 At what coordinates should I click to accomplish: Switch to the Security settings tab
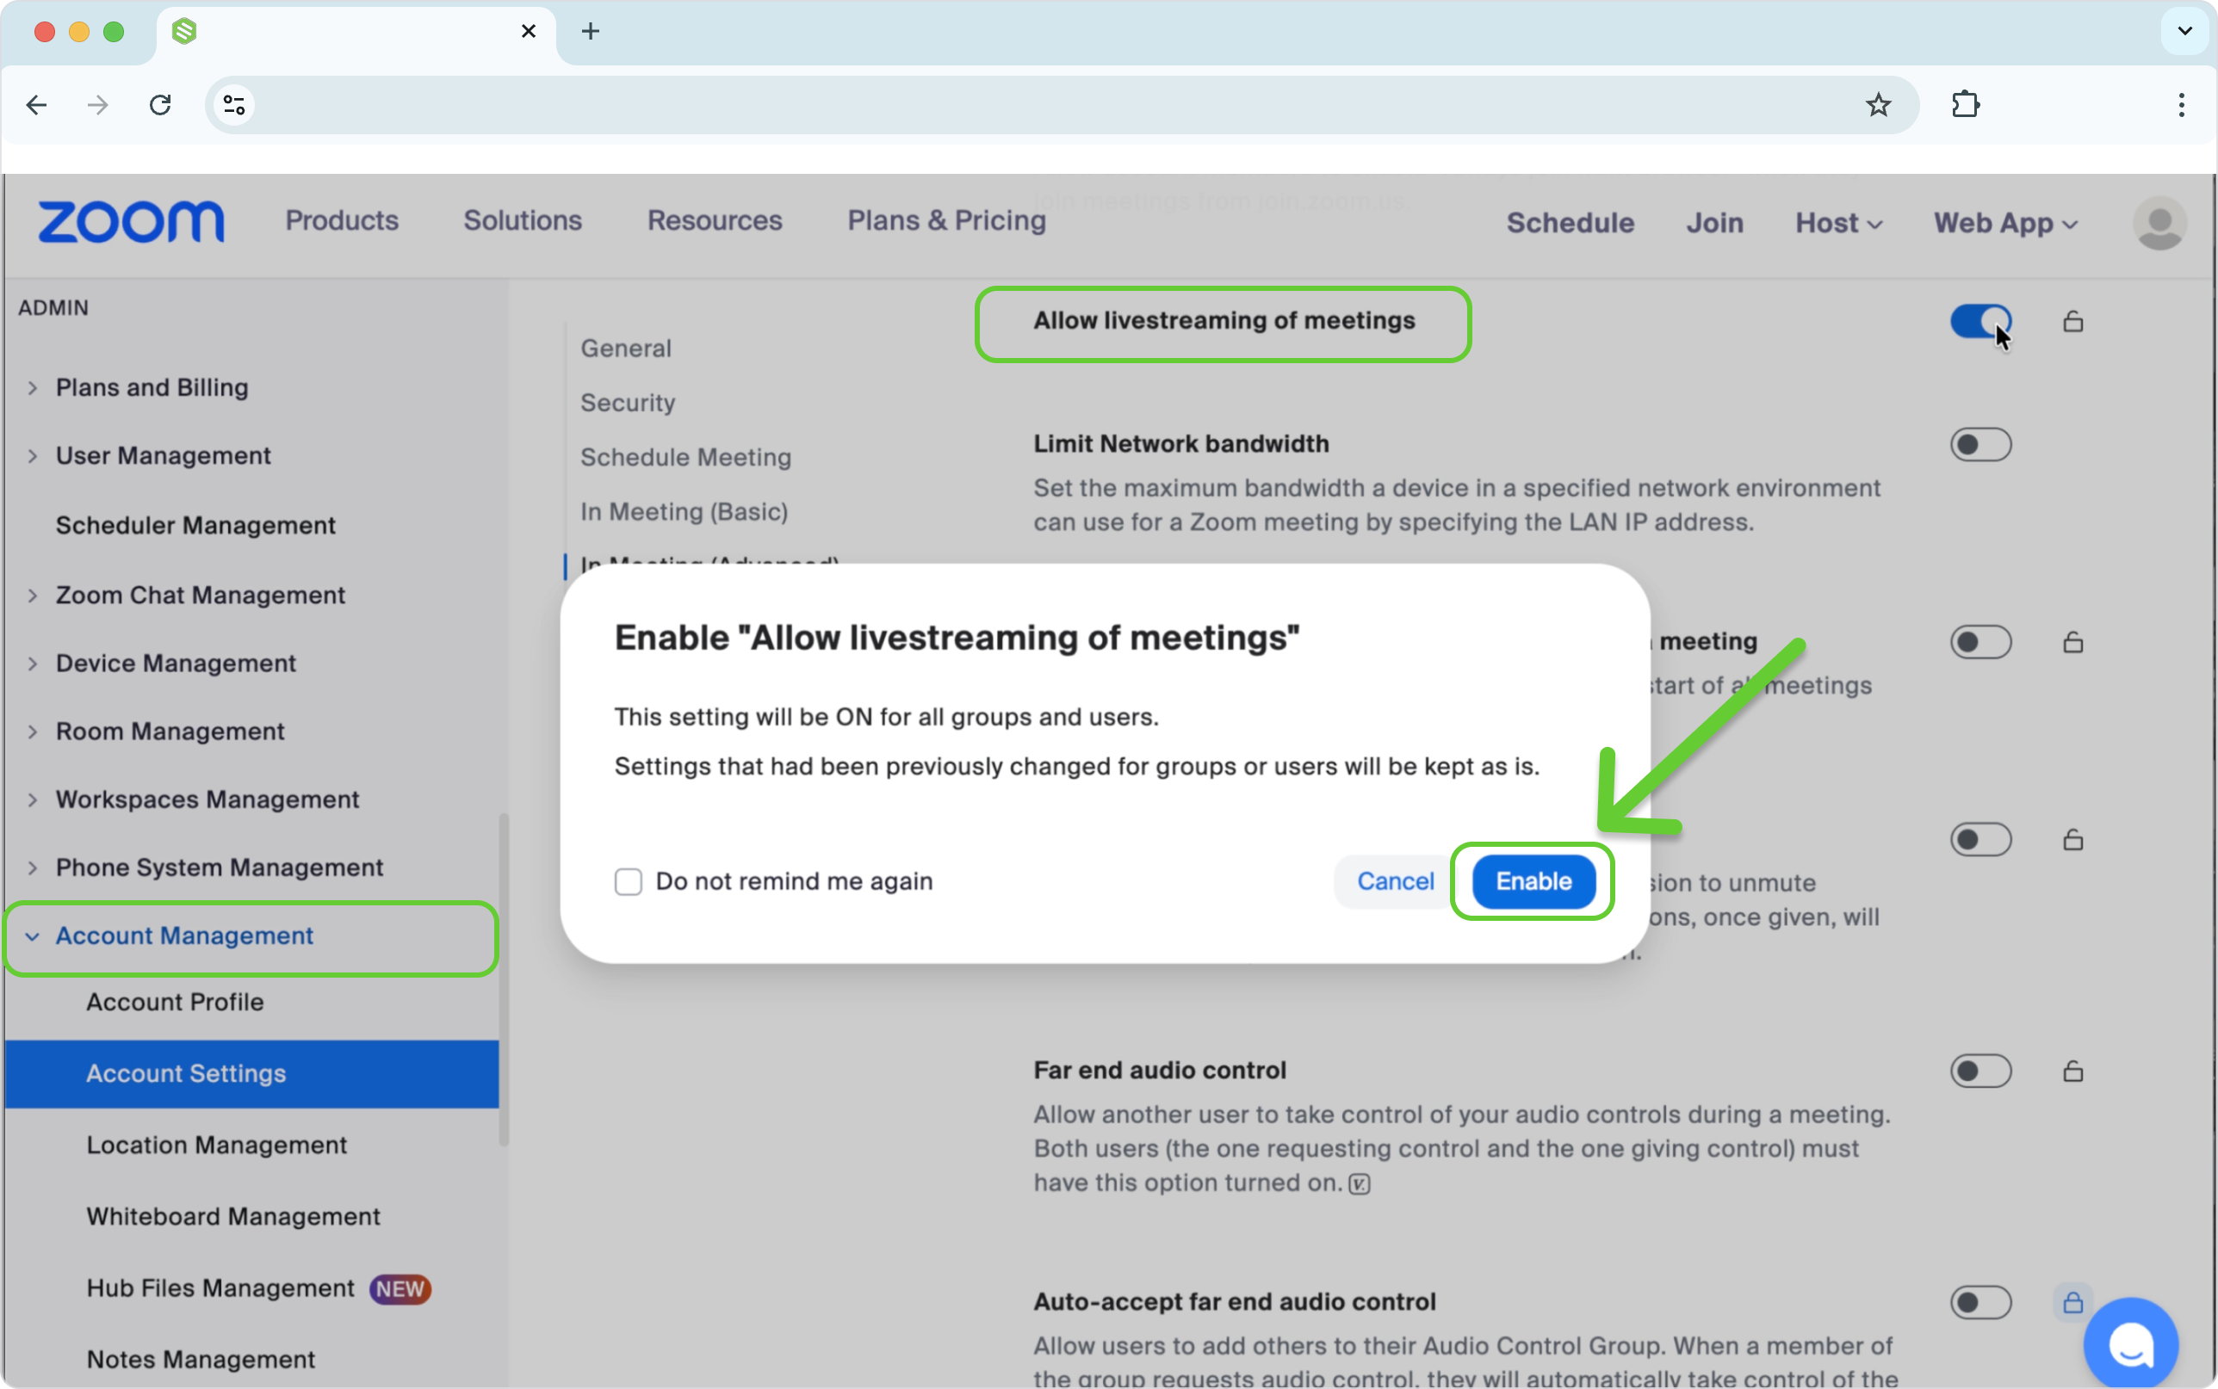point(628,403)
